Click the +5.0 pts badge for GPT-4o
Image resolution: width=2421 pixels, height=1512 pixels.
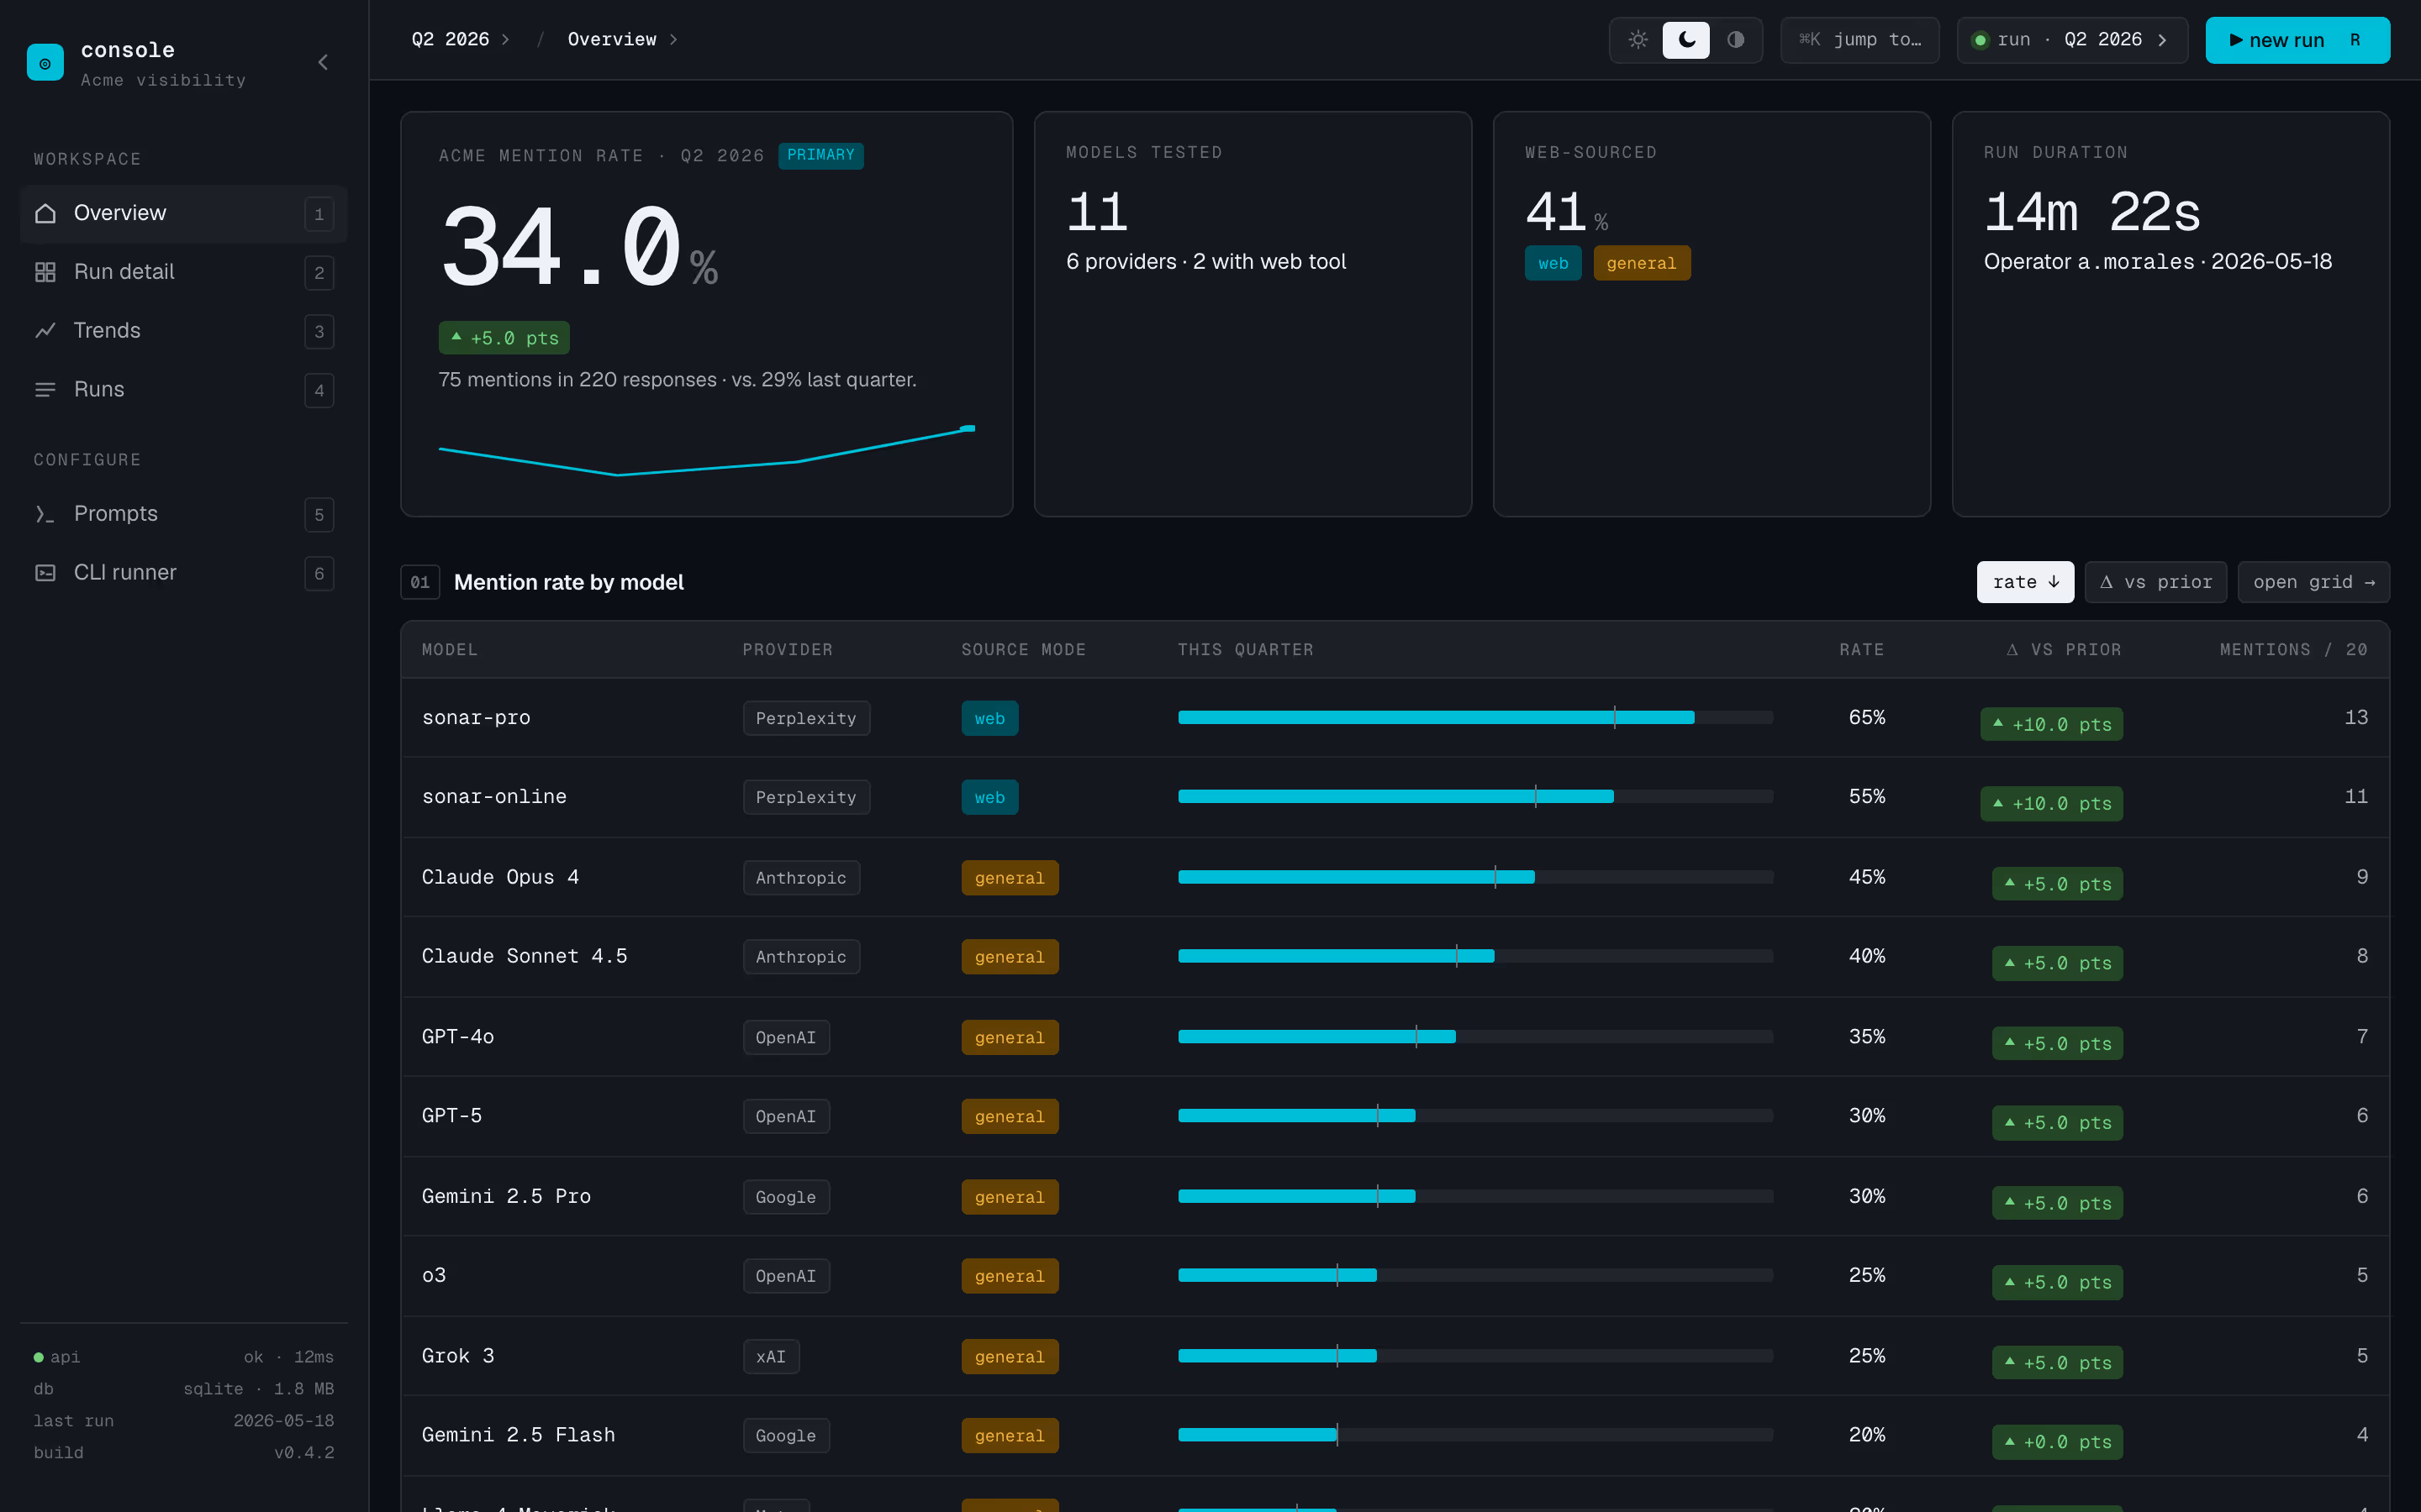click(x=2057, y=1043)
